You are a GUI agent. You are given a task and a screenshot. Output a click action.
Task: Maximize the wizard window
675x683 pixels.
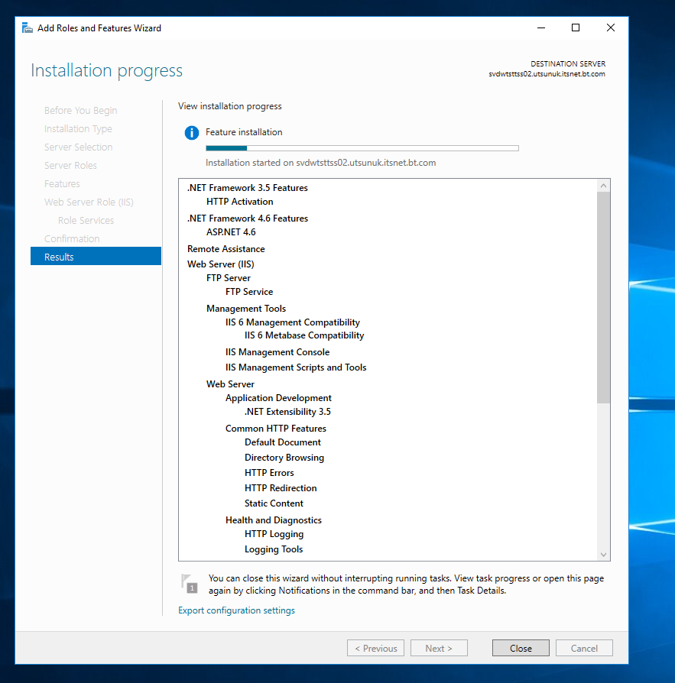[x=576, y=28]
